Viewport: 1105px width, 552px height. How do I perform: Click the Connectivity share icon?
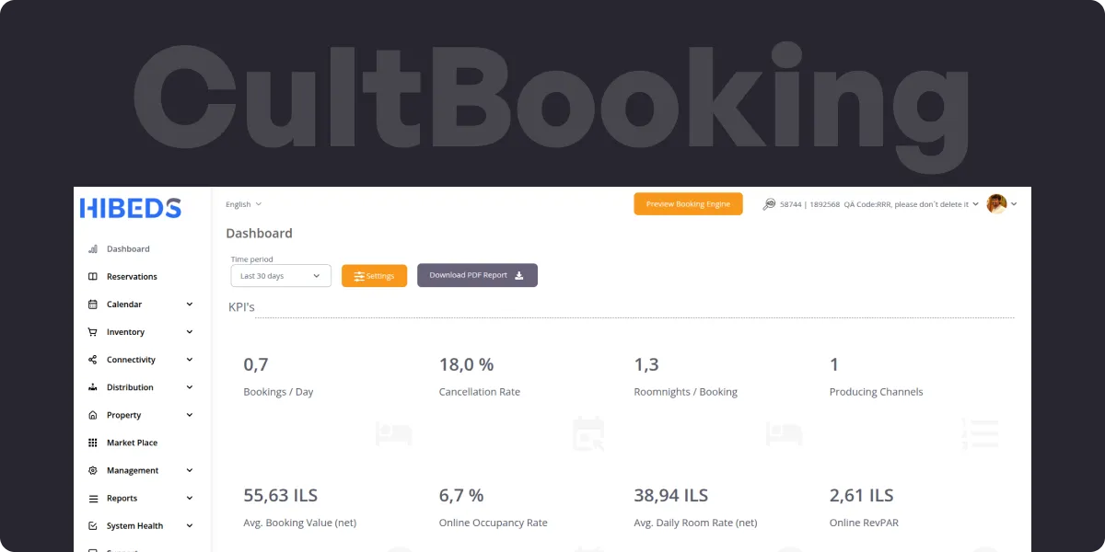pos(92,360)
